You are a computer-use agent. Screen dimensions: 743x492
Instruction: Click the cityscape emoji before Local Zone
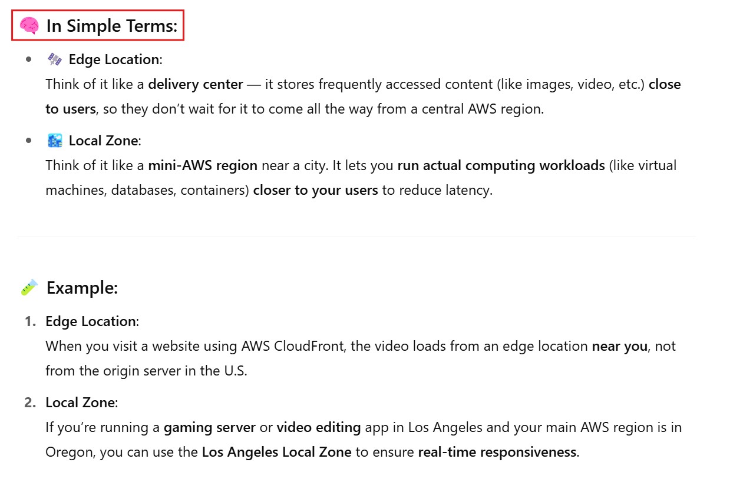[55, 141]
